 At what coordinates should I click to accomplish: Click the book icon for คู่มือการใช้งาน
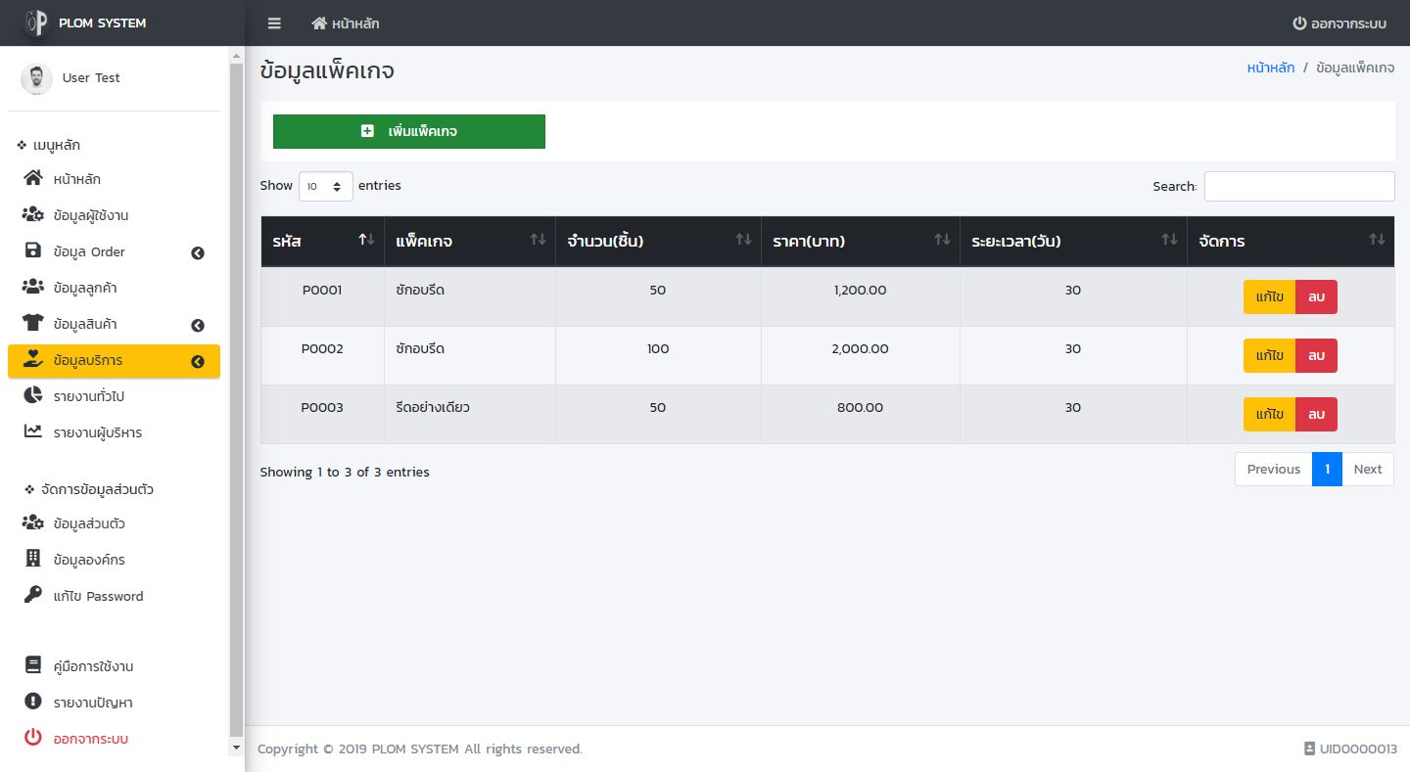coord(33,665)
